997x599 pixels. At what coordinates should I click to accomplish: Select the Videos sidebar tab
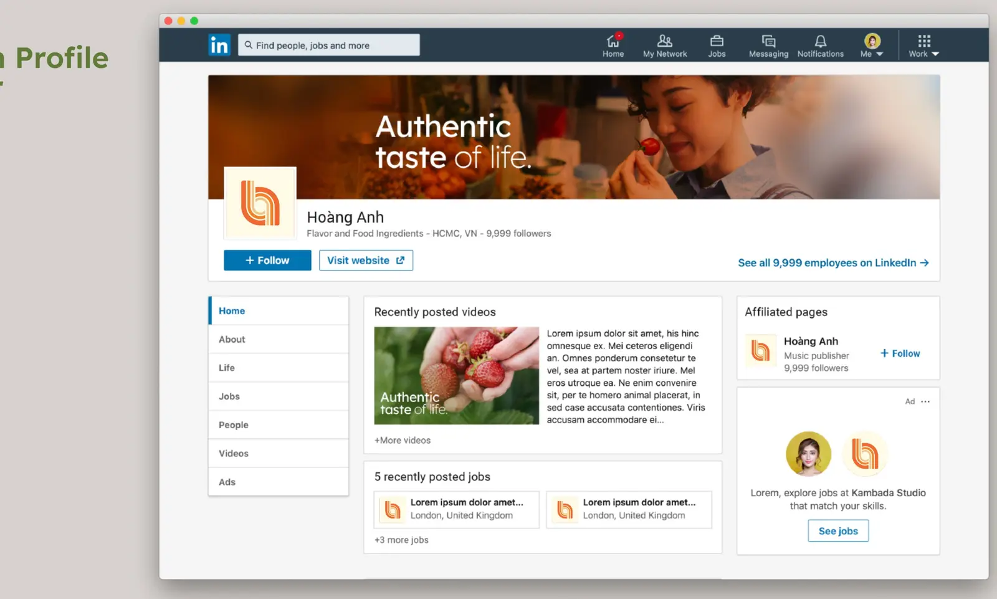[279, 453]
